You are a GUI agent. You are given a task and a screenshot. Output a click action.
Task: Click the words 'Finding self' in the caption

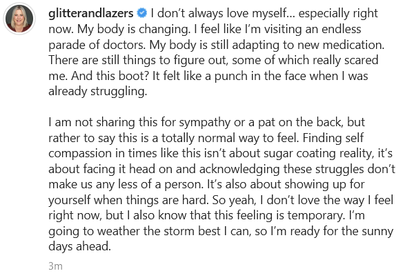[333, 138]
